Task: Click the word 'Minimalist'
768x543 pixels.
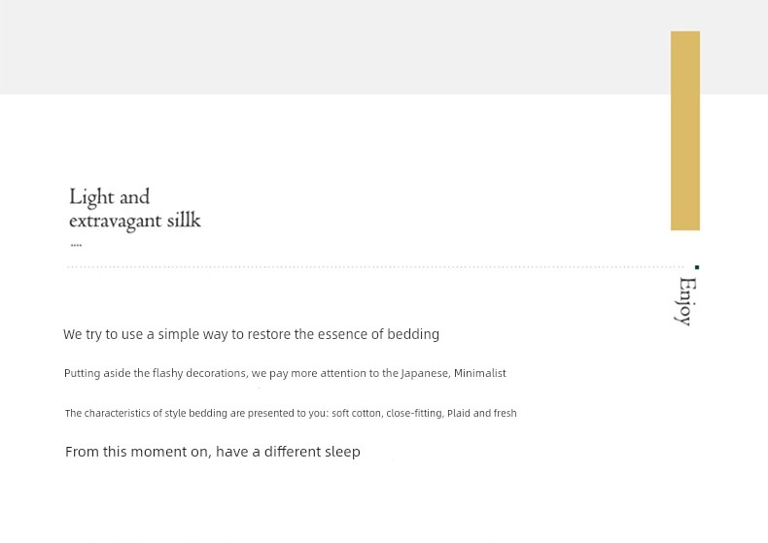Action: pyautogui.click(x=480, y=373)
